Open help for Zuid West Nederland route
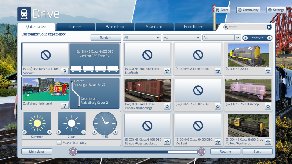292x164 pixels. click(65, 106)
